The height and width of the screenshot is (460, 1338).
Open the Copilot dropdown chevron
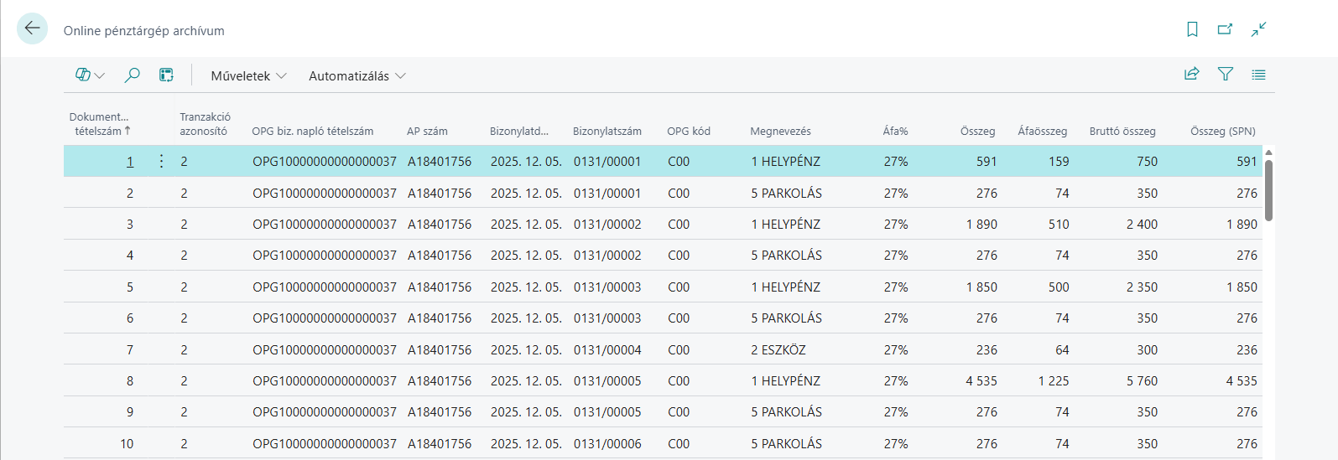(100, 76)
